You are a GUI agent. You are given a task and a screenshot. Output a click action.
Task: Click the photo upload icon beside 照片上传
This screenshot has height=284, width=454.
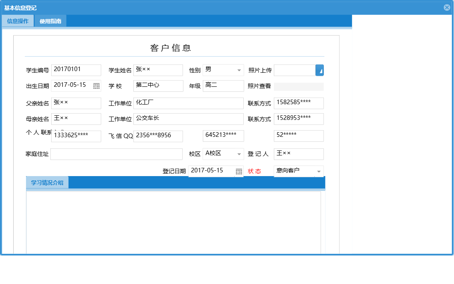tap(319, 70)
